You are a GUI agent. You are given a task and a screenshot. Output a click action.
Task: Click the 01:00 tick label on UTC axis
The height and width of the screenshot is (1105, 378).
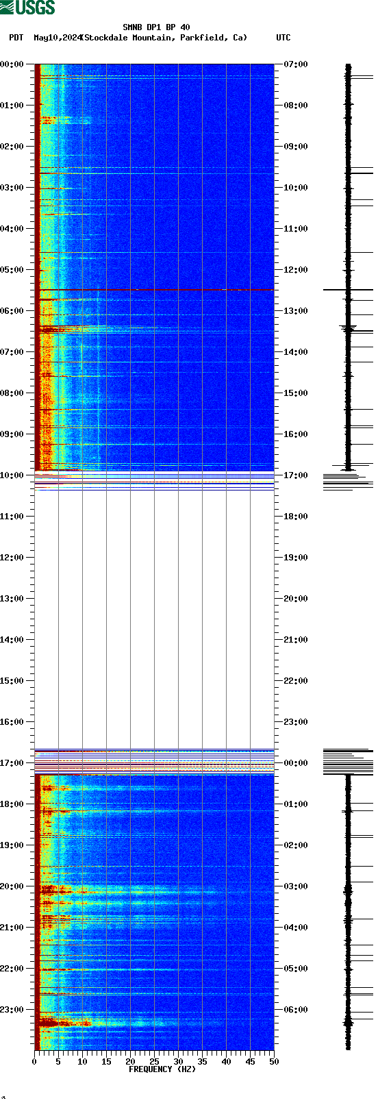(x=296, y=804)
